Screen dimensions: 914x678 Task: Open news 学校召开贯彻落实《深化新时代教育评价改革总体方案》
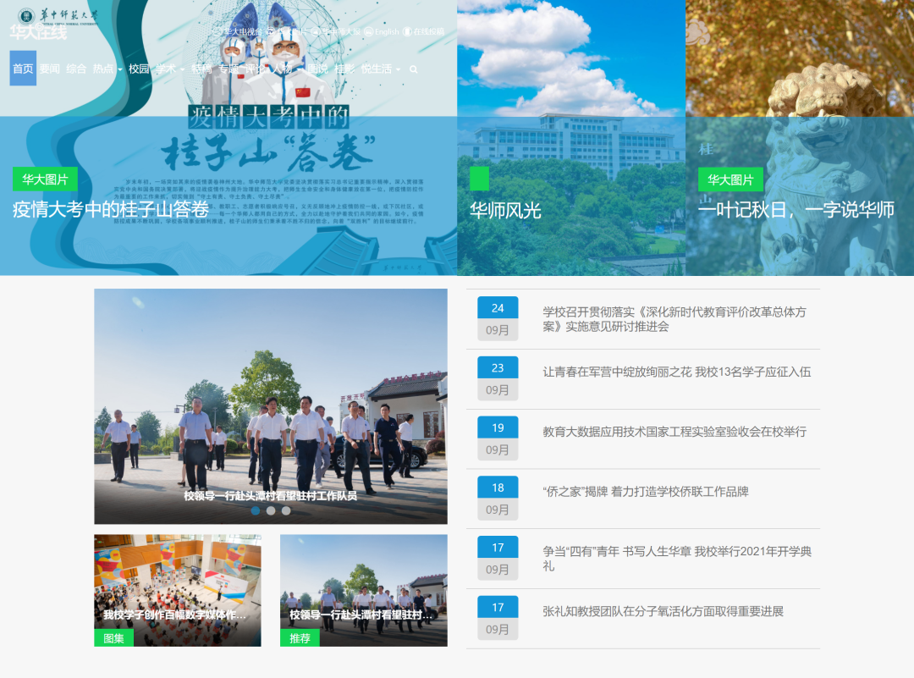click(x=674, y=319)
